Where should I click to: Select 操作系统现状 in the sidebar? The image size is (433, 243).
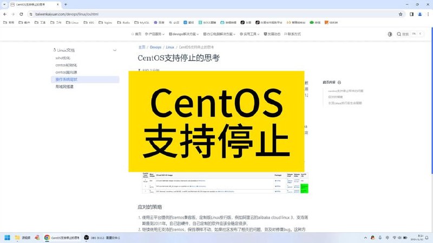85,79
